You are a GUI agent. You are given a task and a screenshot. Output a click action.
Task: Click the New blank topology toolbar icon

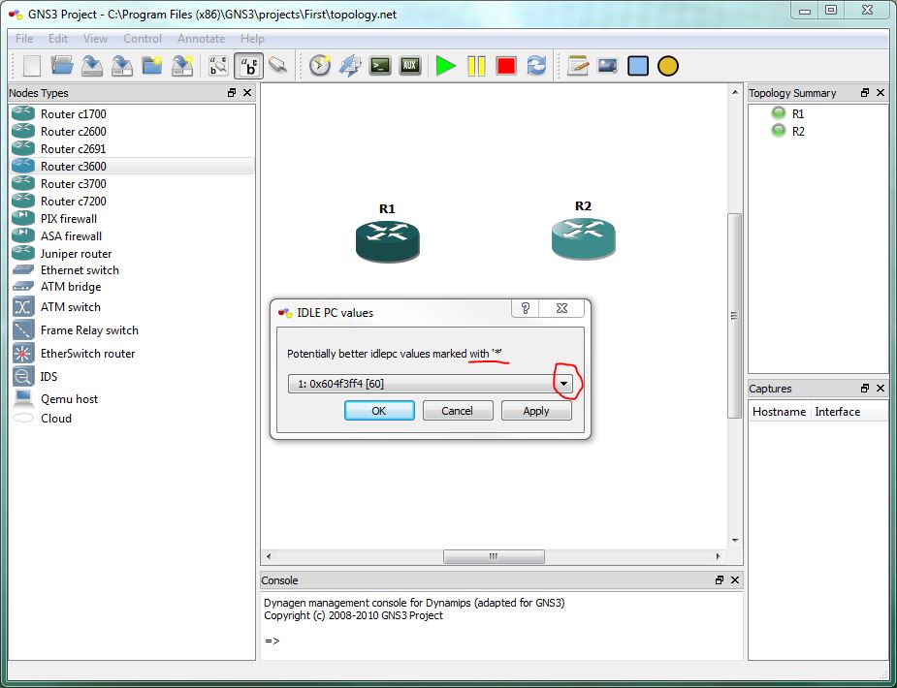[31, 66]
